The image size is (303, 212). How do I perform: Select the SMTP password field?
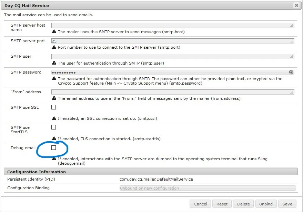click(x=173, y=73)
